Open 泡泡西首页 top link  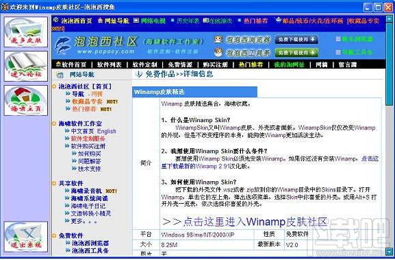click(x=77, y=21)
